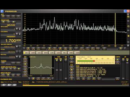This screenshot has width=130, height=97.
Task: Click the zoom icon right of the spectrum
Action: pyautogui.click(x=128, y=26)
